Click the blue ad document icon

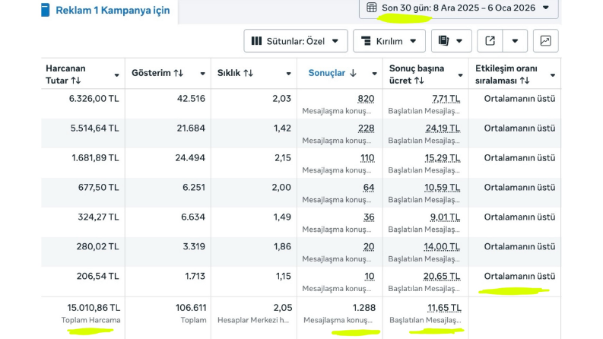click(46, 11)
